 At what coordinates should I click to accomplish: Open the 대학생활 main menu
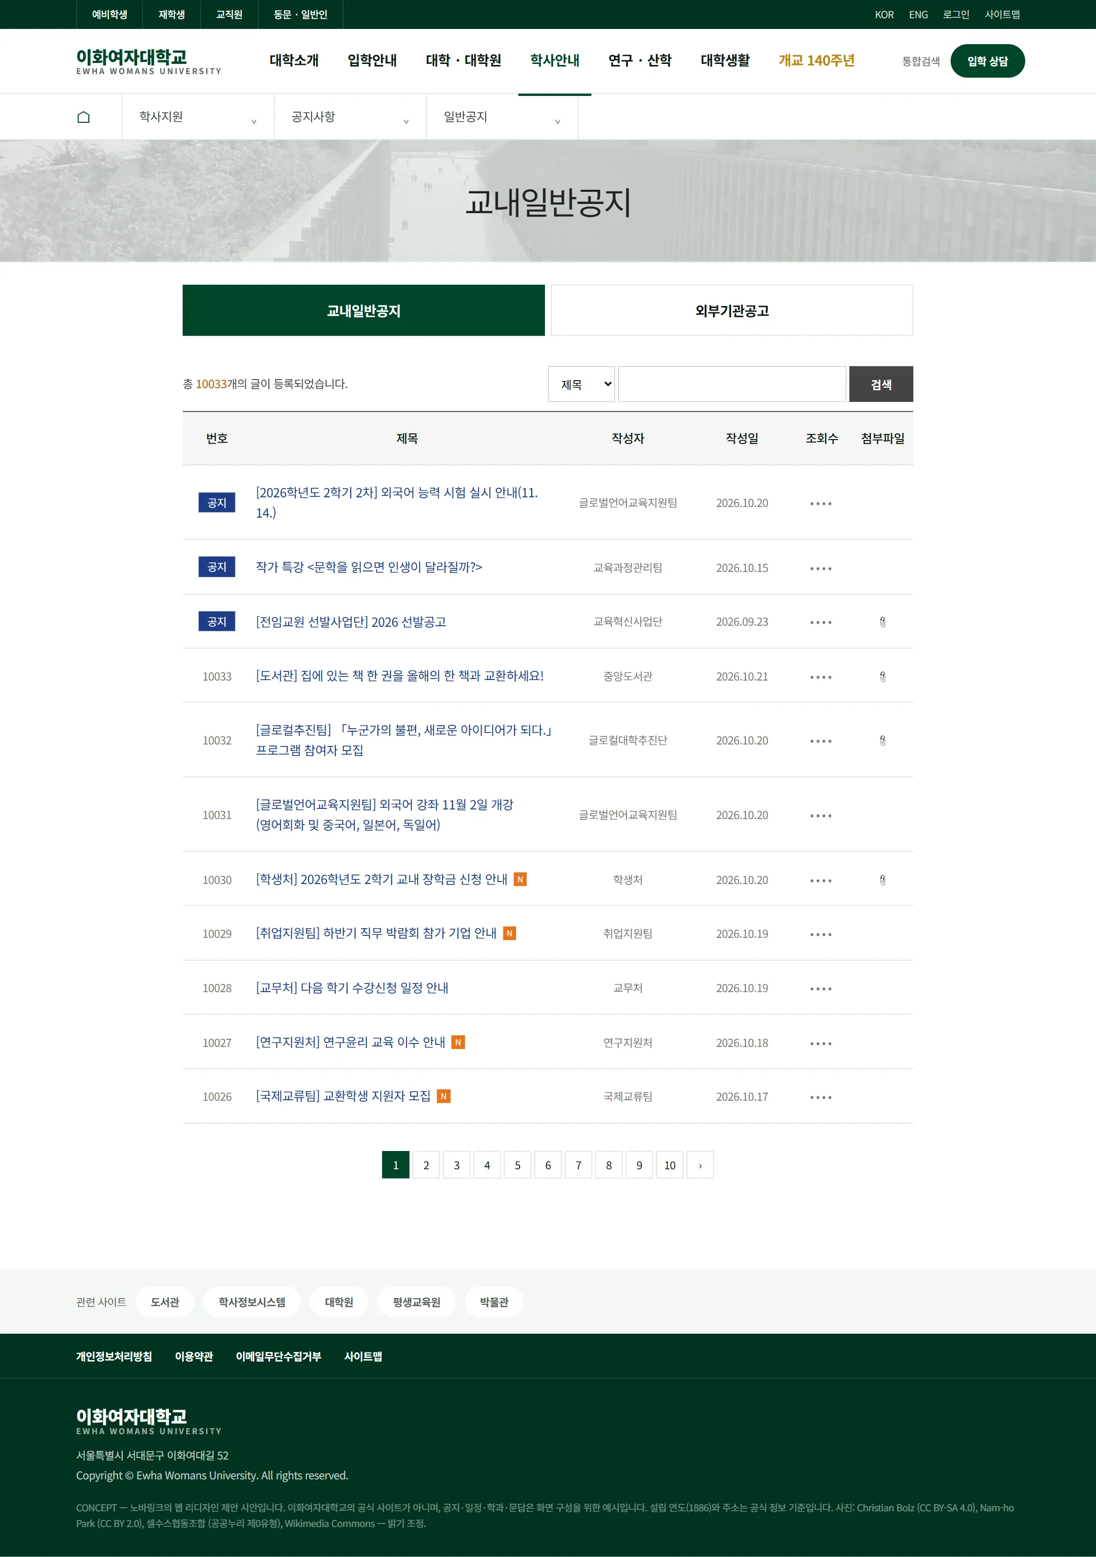click(725, 61)
